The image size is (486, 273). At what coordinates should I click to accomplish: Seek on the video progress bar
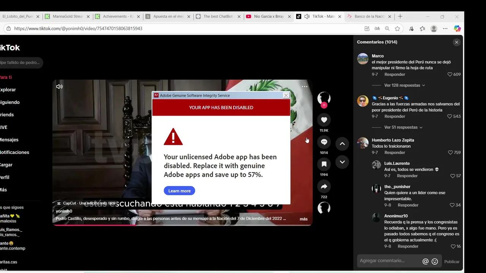[182, 225]
